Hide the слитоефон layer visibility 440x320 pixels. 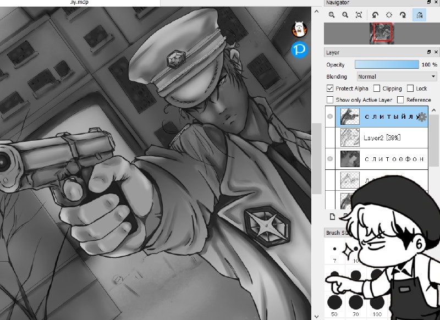[x=330, y=159]
